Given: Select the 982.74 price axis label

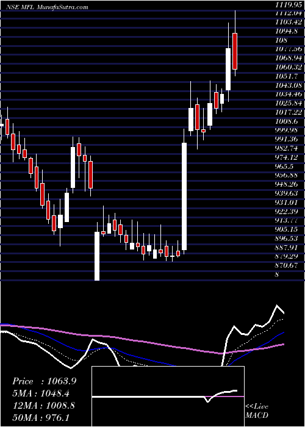Looking at the screenshot, I should pos(287,148).
